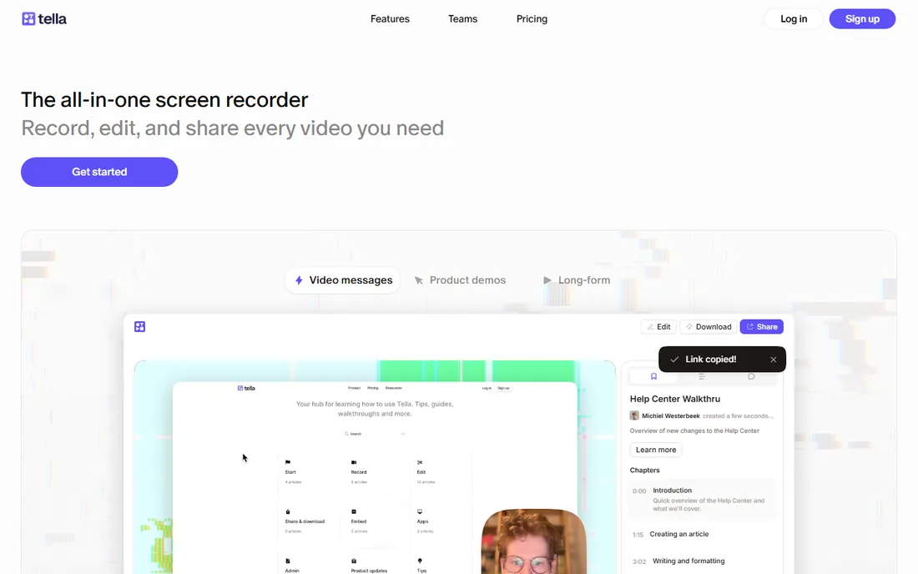Click the presenter webcam bubble
The image size is (918, 574).
point(534,541)
